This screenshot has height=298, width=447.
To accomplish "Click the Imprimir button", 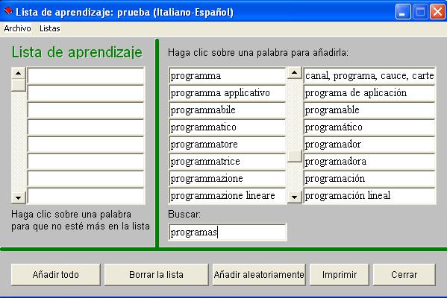I will [x=340, y=275].
